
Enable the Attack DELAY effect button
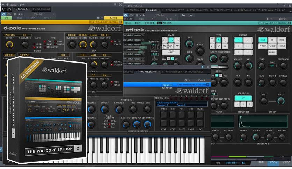263,40
